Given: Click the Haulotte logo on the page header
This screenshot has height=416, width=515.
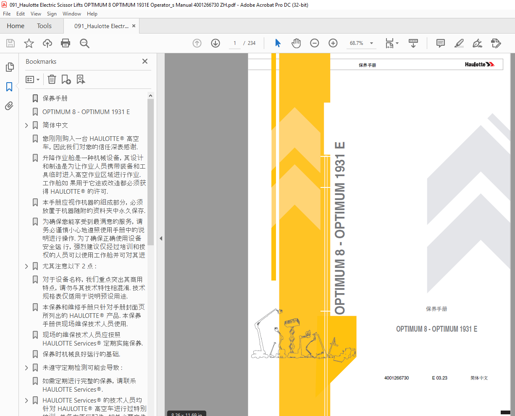Looking at the screenshot, I should (479, 65).
